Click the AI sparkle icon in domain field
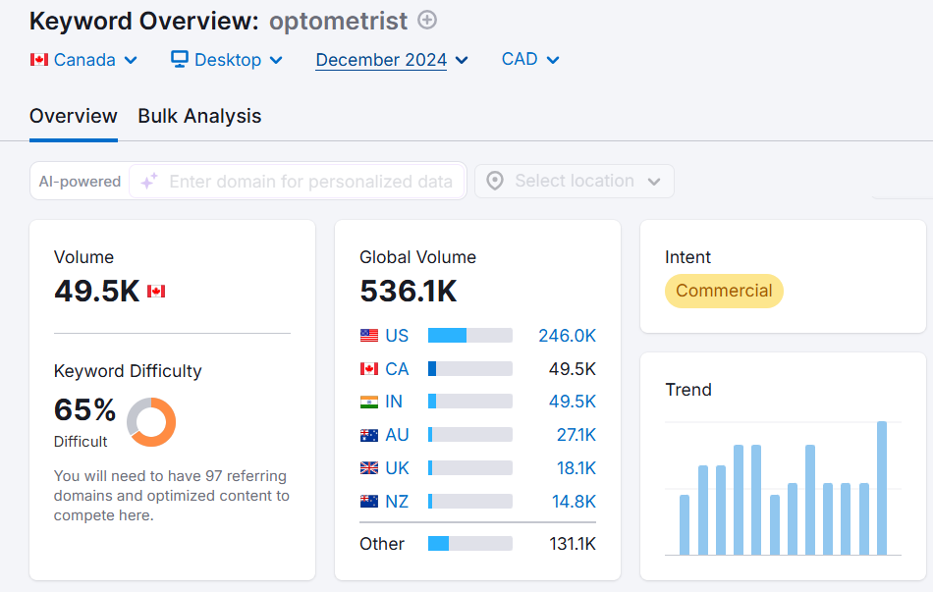This screenshot has height=592, width=933. click(149, 181)
